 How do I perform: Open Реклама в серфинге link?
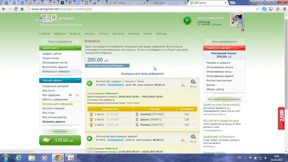click(x=218, y=63)
